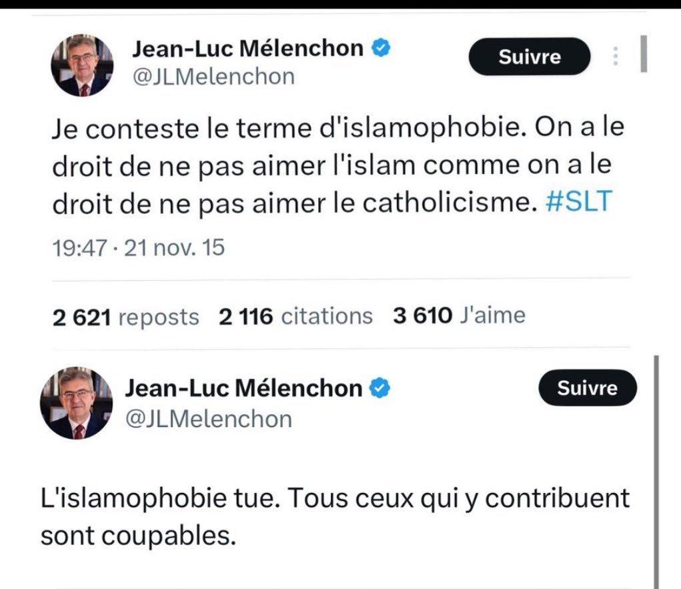The width and height of the screenshot is (681, 589).
Task: Open the #SLT hashtag
Action: point(578,203)
